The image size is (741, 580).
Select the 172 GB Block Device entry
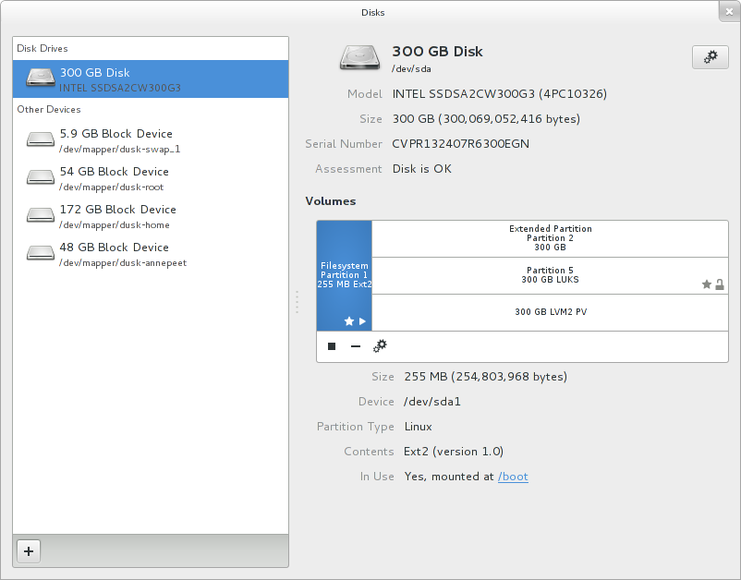coord(151,215)
